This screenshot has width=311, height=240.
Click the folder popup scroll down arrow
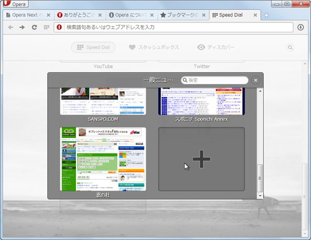(x=260, y=196)
